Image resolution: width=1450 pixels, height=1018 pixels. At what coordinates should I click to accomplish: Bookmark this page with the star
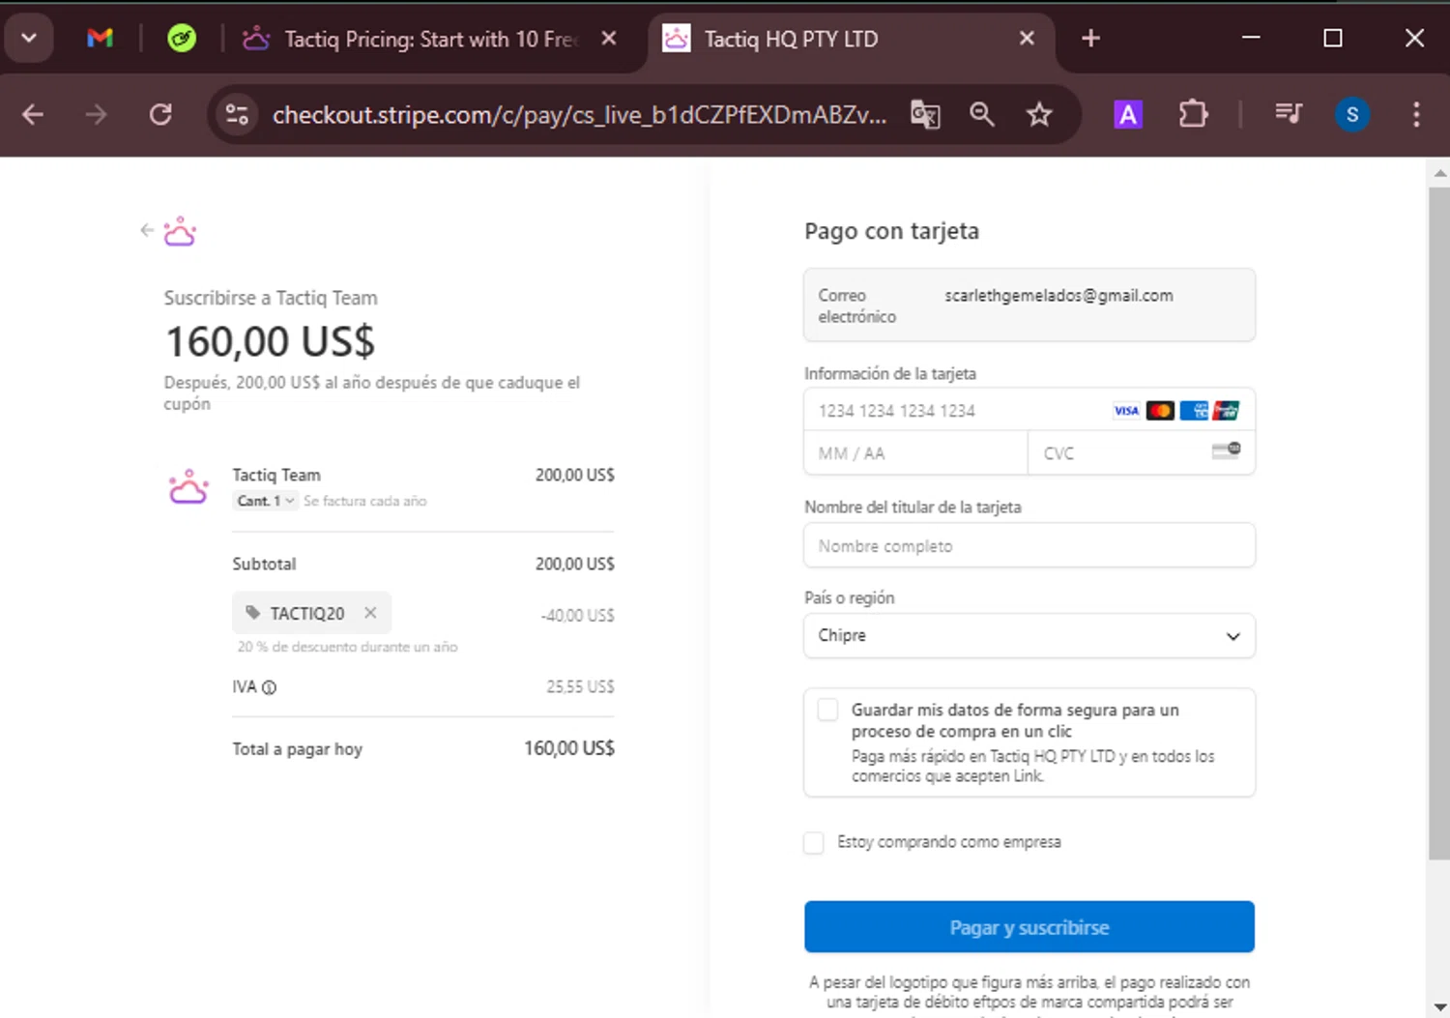[x=1039, y=115]
